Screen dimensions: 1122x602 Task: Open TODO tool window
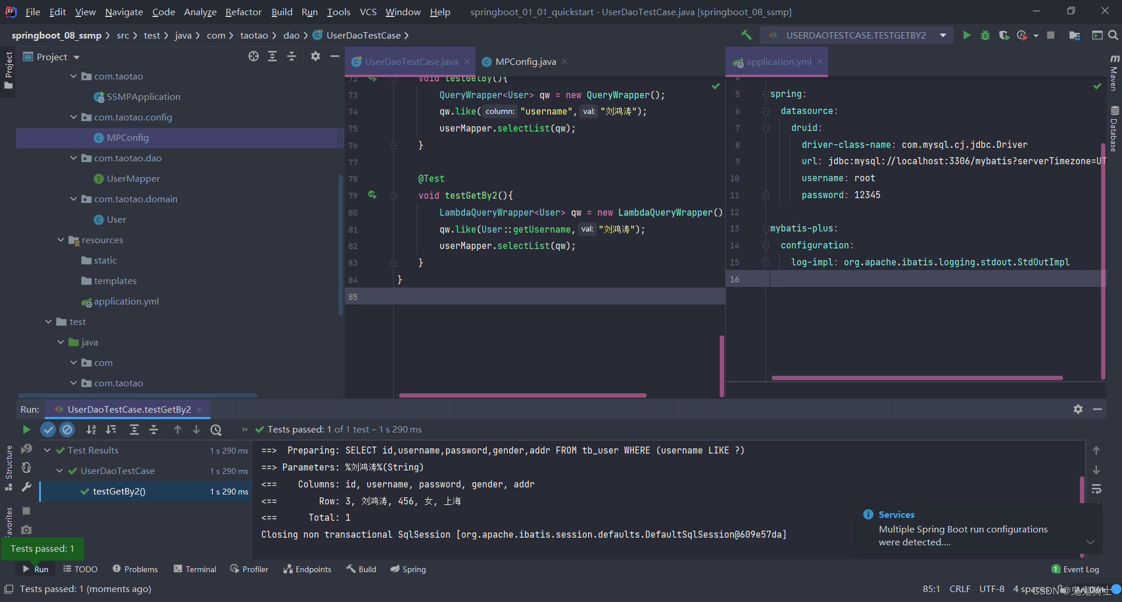80,569
